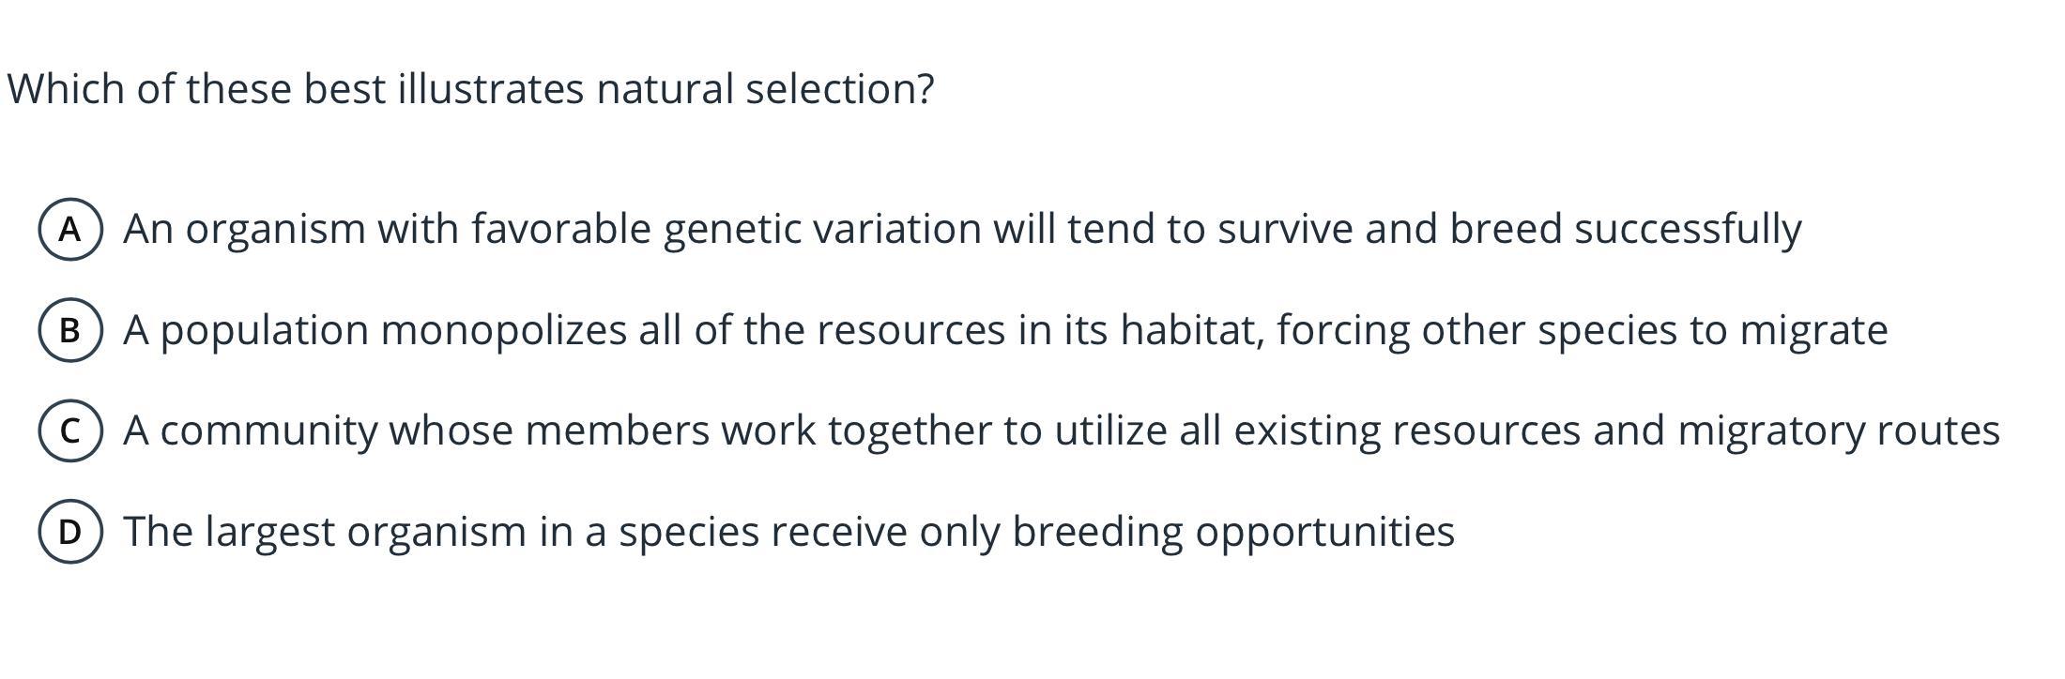Select the circled B answer bubble

(70, 330)
